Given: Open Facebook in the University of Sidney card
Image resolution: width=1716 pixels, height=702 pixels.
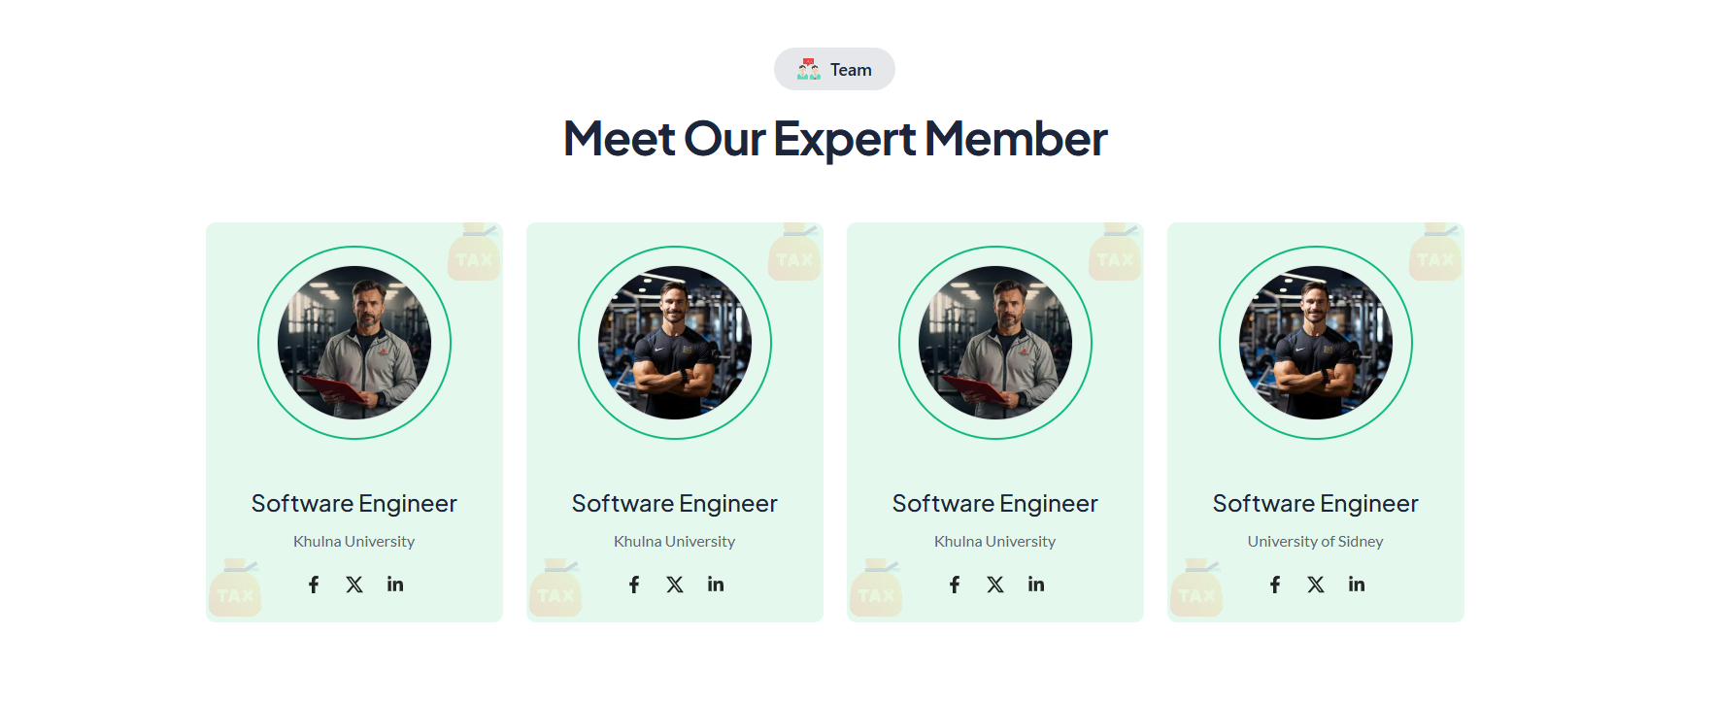Looking at the screenshot, I should 1275,585.
